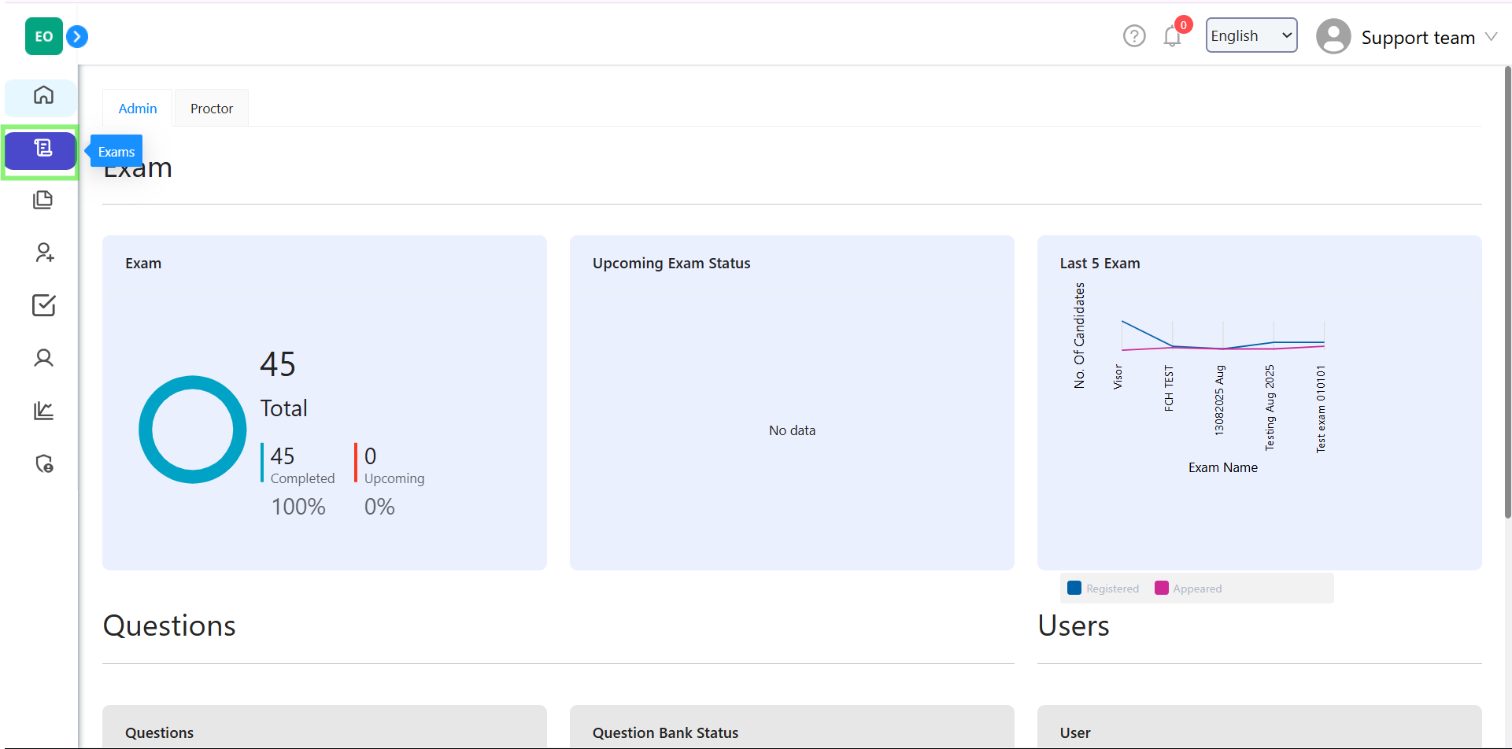1512x749 pixels.
Task: Click the stacked documents sidebar icon
Action: pyautogui.click(x=43, y=200)
